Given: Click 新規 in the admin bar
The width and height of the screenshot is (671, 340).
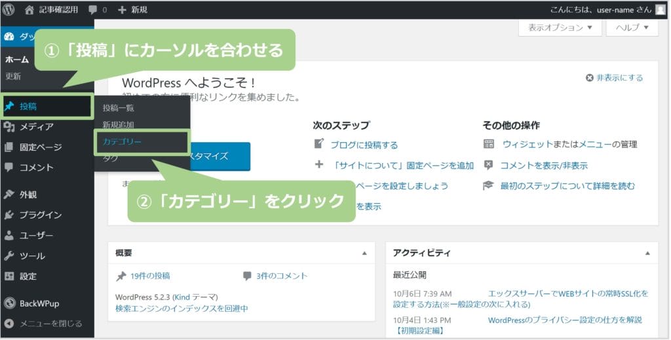Looking at the screenshot, I should (x=139, y=10).
